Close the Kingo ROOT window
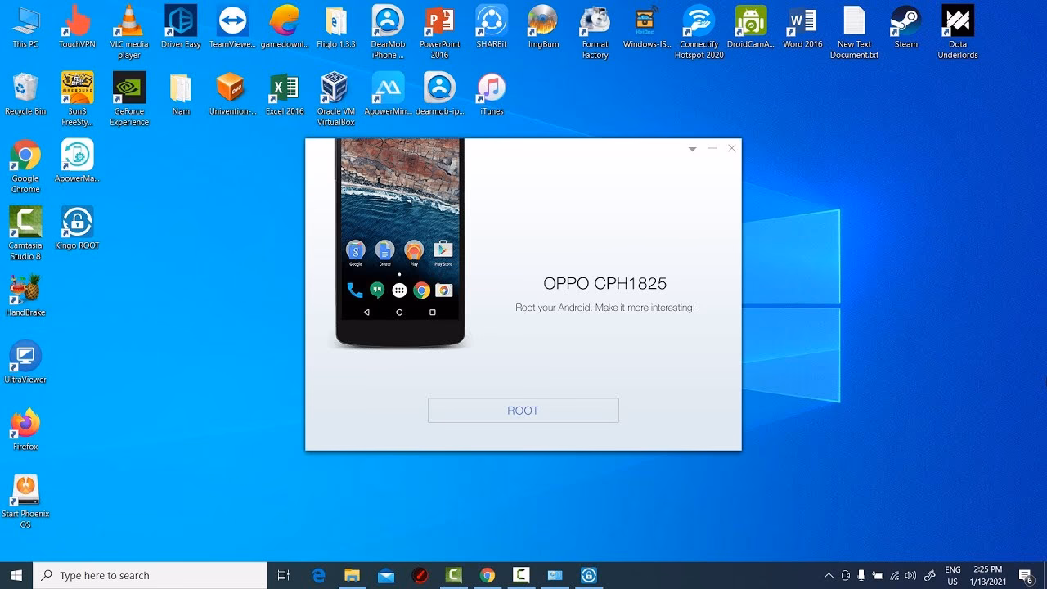Screen dimensions: 1047x589 pos(731,148)
